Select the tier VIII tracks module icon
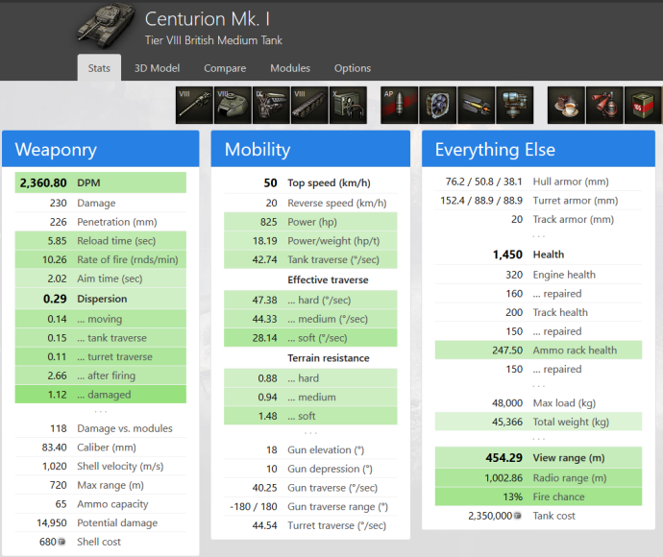The height and width of the screenshot is (557, 663). [309, 106]
